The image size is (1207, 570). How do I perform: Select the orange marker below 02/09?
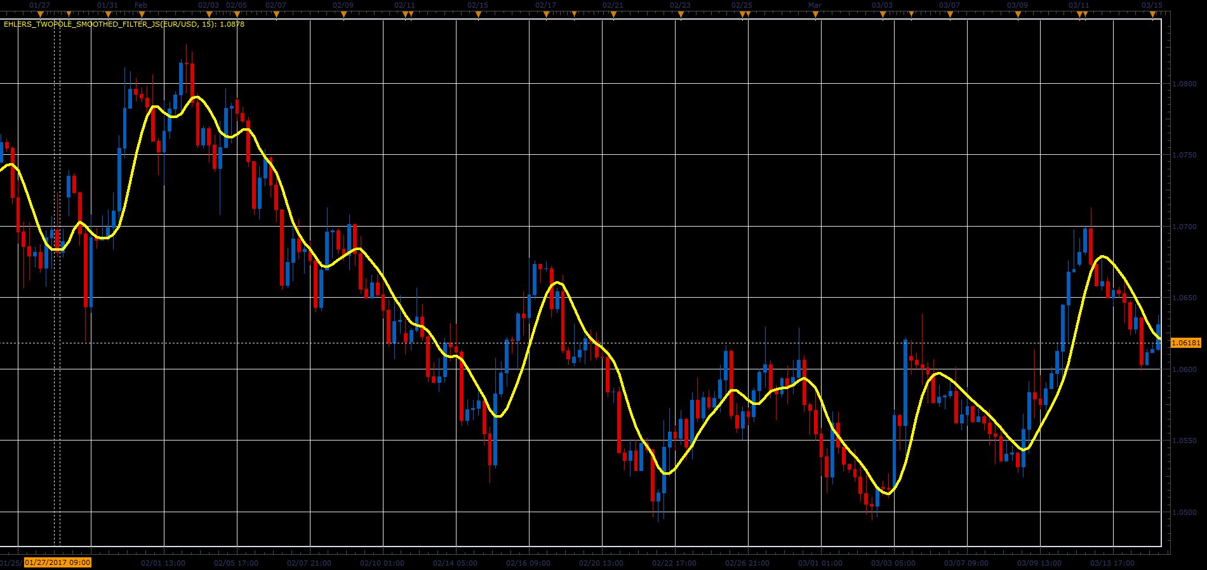pos(343,14)
